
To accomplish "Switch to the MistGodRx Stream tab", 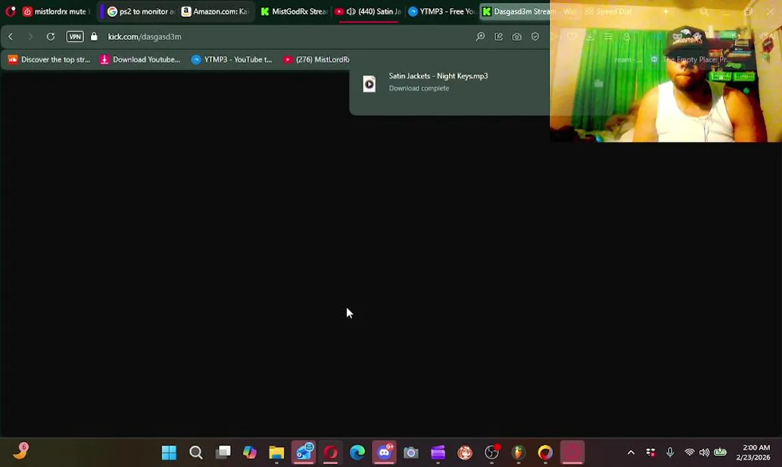I will click(294, 11).
